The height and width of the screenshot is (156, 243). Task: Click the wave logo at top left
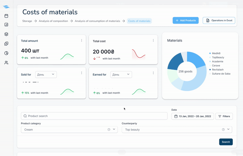[x=6, y=7]
